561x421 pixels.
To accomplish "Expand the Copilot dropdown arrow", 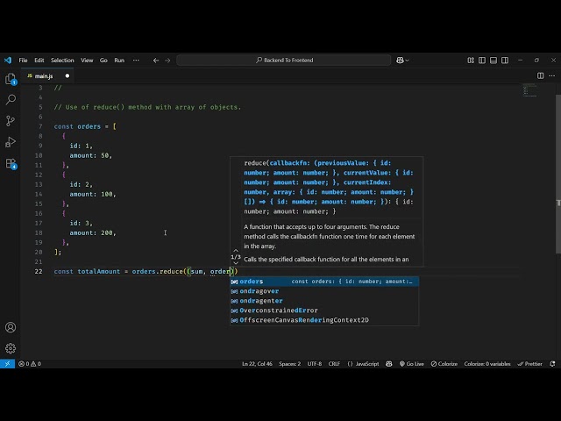I will [x=407, y=61].
